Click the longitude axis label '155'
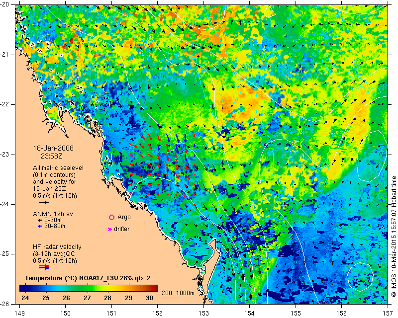 pos(296,314)
